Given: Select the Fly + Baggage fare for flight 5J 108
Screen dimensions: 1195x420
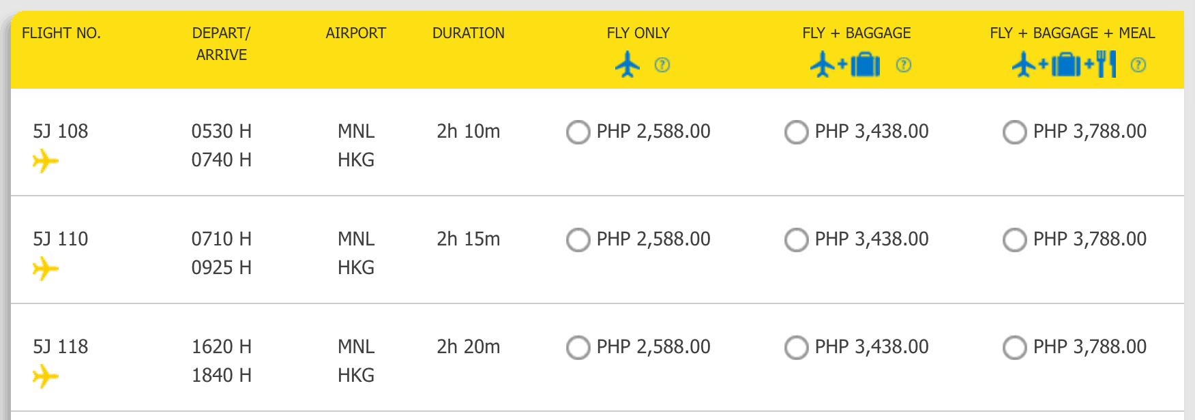Looking at the screenshot, I should pyautogui.click(x=796, y=132).
